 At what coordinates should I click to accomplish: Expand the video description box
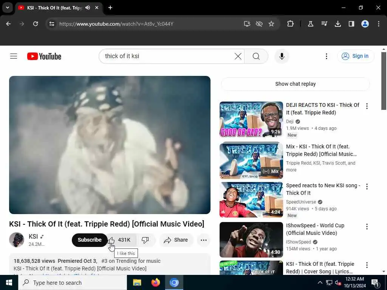pos(110,264)
